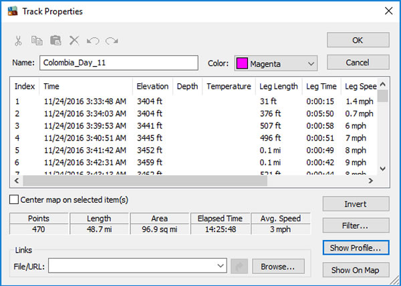Close the Track Properties dialog

tap(389, 11)
